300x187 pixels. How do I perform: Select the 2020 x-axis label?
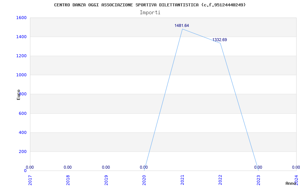click(144, 180)
